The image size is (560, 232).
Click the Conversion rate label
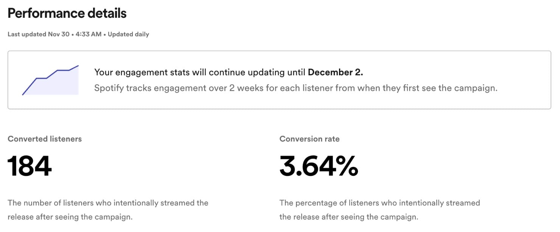pyautogui.click(x=310, y=139)
